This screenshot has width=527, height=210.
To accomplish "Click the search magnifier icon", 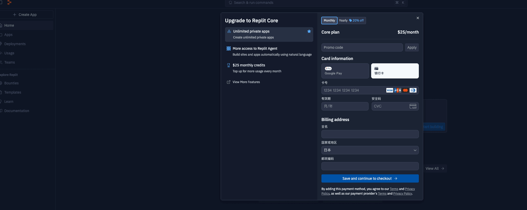I will click(x=230, y=3).
